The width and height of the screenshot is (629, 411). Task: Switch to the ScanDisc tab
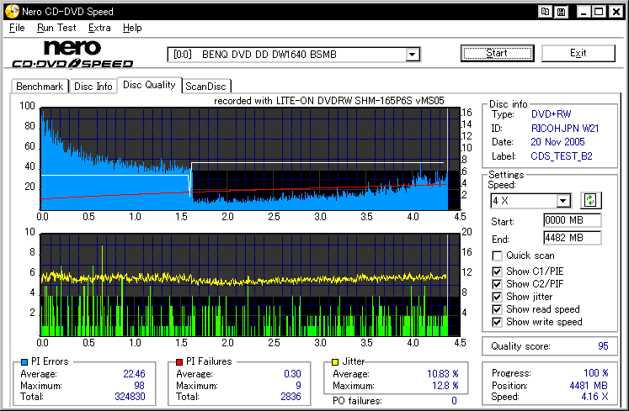[x=207, y=86]
